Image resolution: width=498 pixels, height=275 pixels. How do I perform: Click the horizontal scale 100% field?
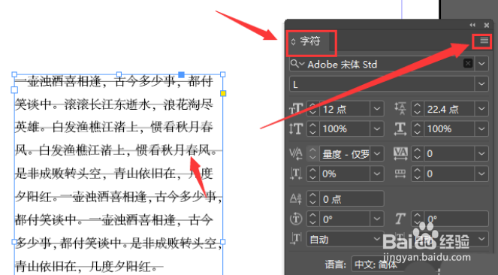pyautogui.click(x=449, y=129)
